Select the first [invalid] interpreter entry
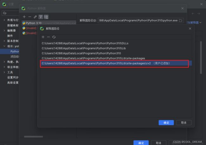 (29, 28)
